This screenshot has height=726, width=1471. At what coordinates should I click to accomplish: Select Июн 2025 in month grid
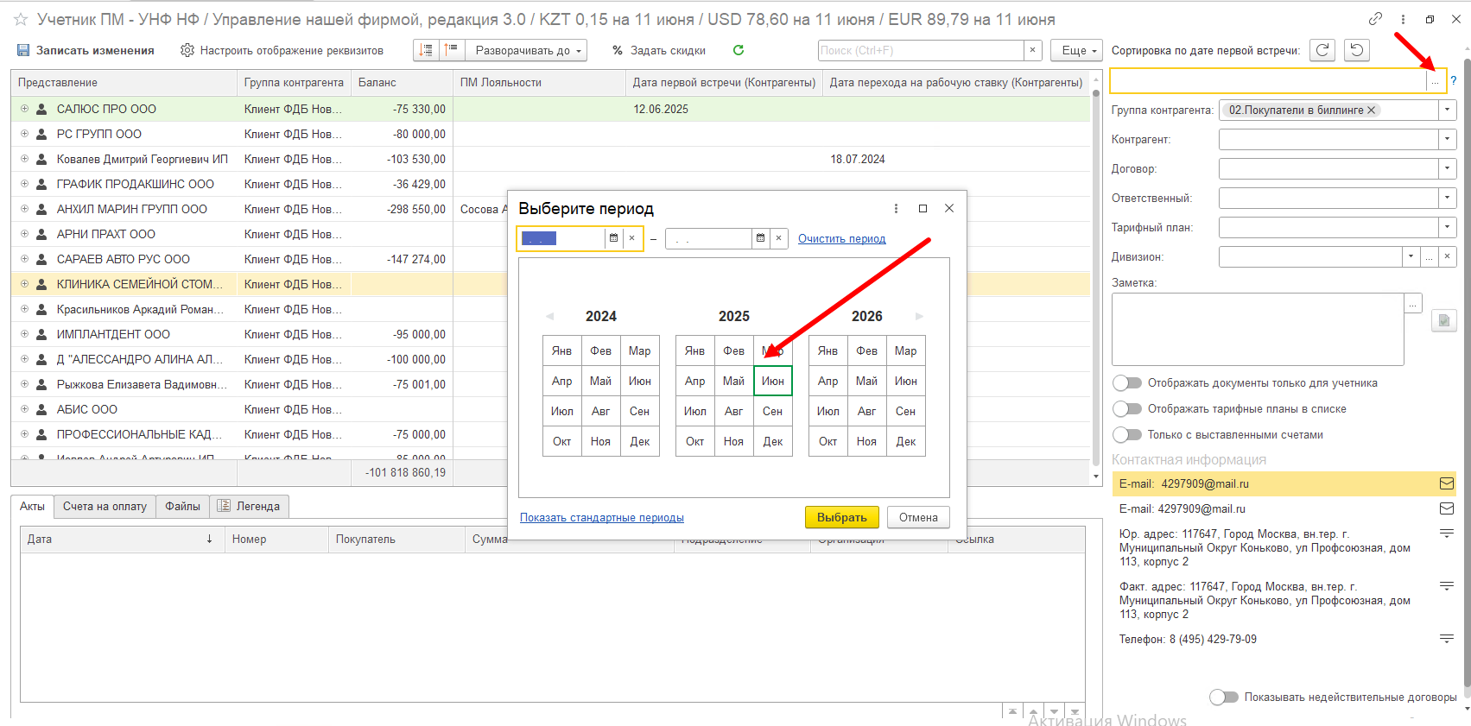tap(773, 381)
